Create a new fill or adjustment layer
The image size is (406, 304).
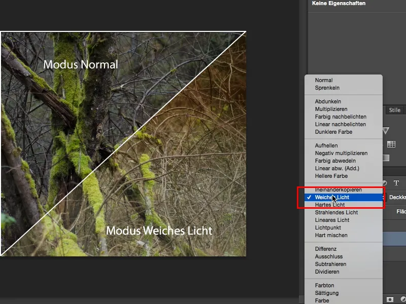pyautogui.click(x=402, y=299)
